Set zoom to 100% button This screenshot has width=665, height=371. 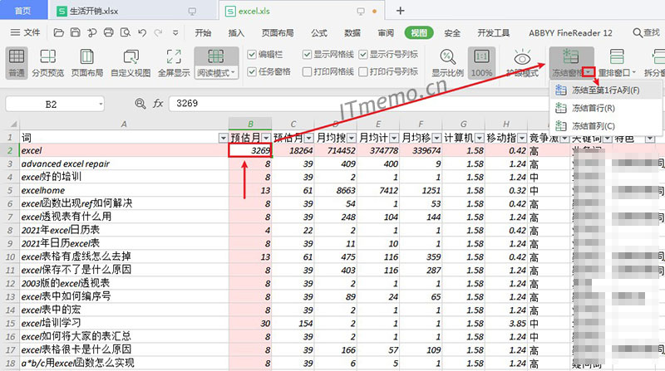(482, 63)
